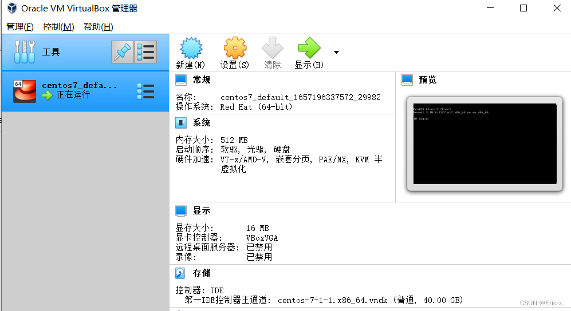Image resolution: width=571 pixels, height=311 pixels.
Task: Click the 16 MB video memory value
Action: point(258,228)
